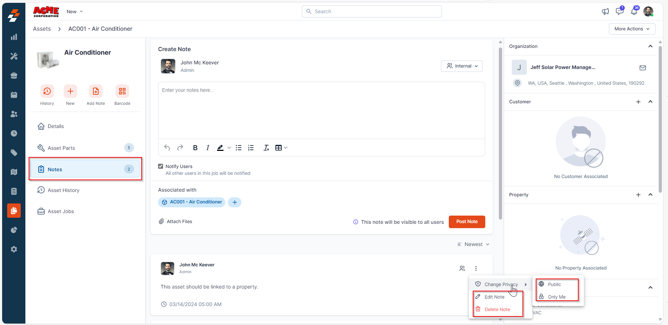Open the clock icon in sidebar
The height and width of the screenshot is (325, 668).
(x=14, y=133)
